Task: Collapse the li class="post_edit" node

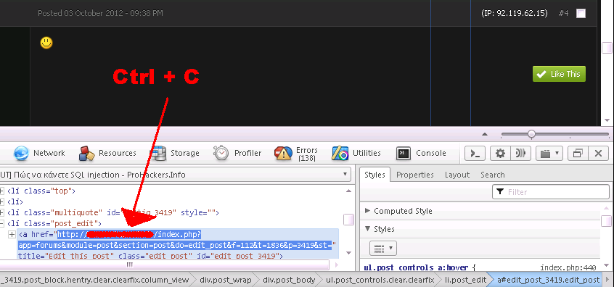Action: point(1,224)
